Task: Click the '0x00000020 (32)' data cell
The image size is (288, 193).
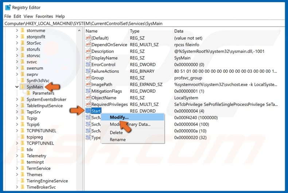Action: coord(190,137)
